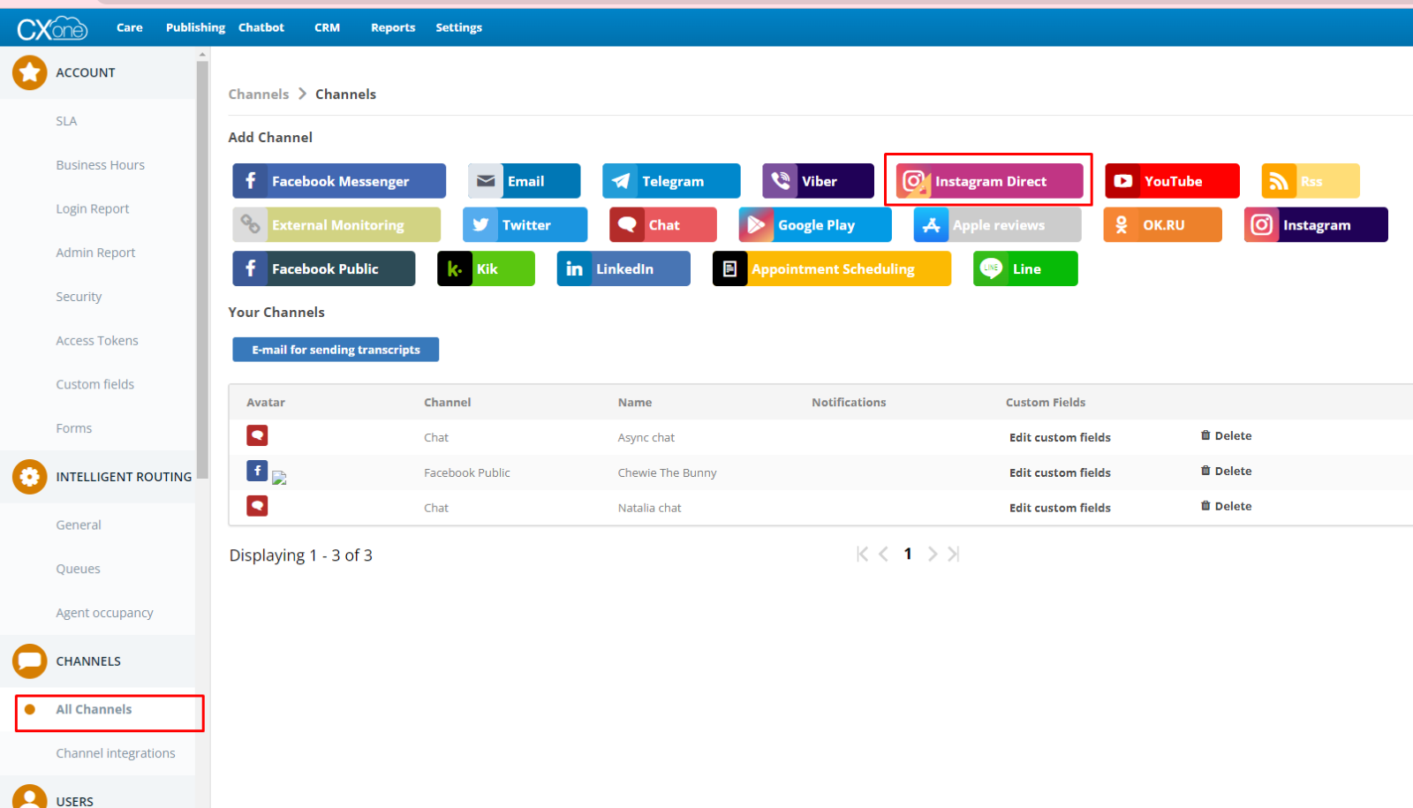Add an External Monitoring channel

336,224
